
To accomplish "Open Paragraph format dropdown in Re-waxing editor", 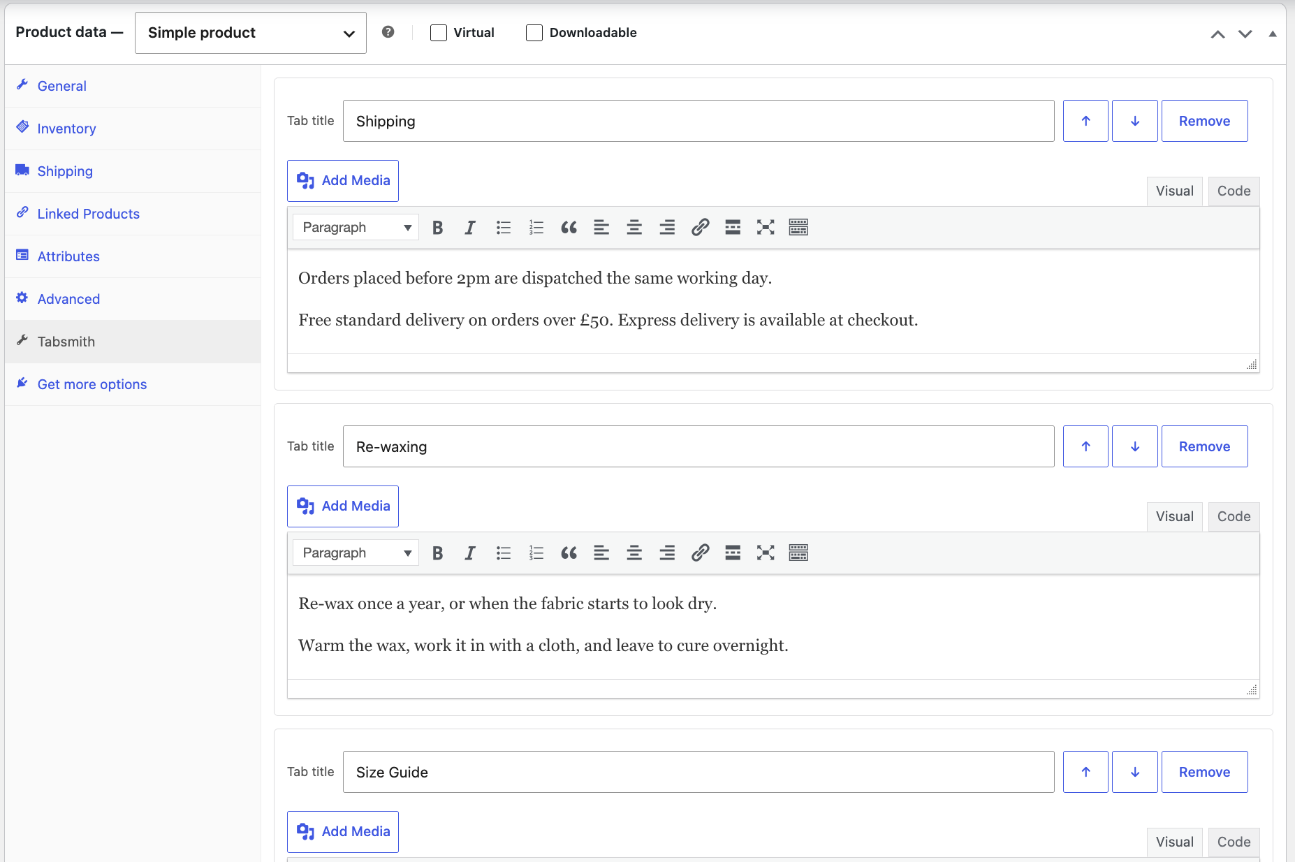I will point(356,553).
